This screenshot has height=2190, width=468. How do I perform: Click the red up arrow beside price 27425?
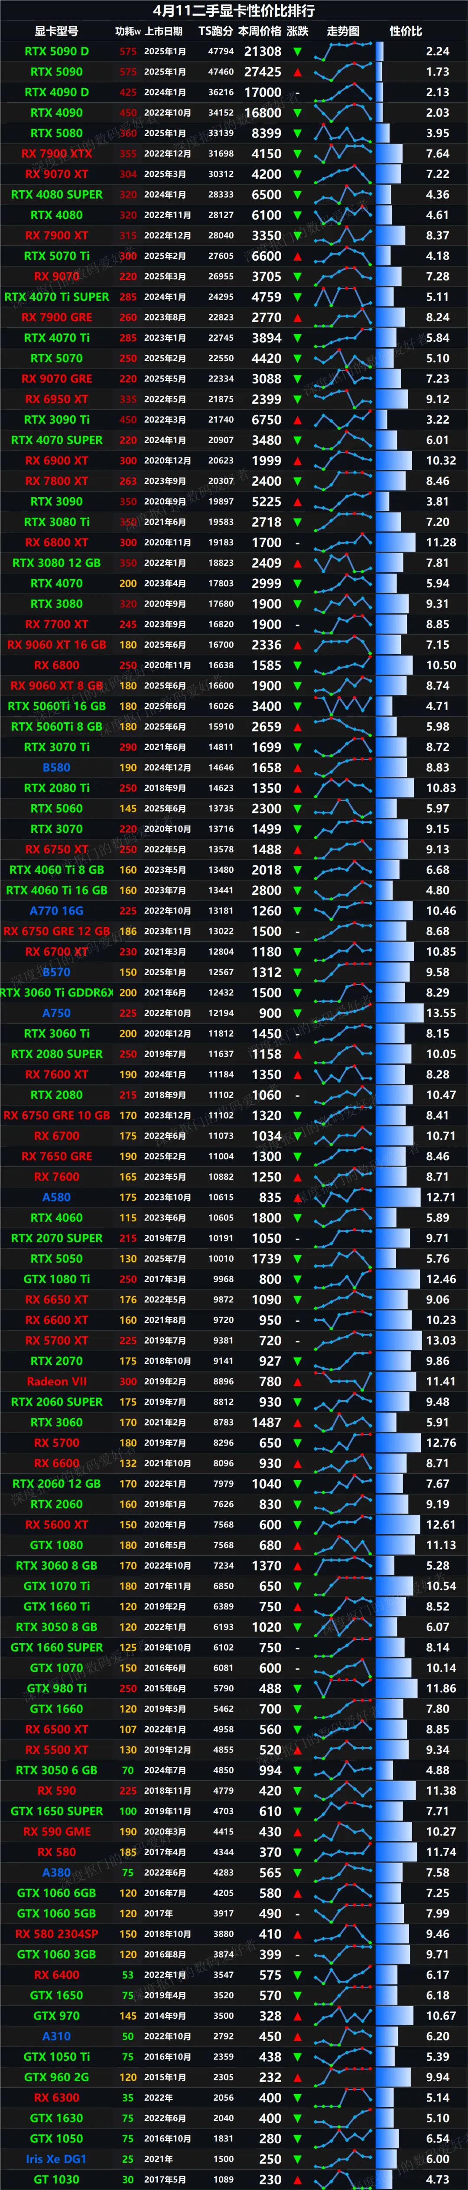point(297,72)
